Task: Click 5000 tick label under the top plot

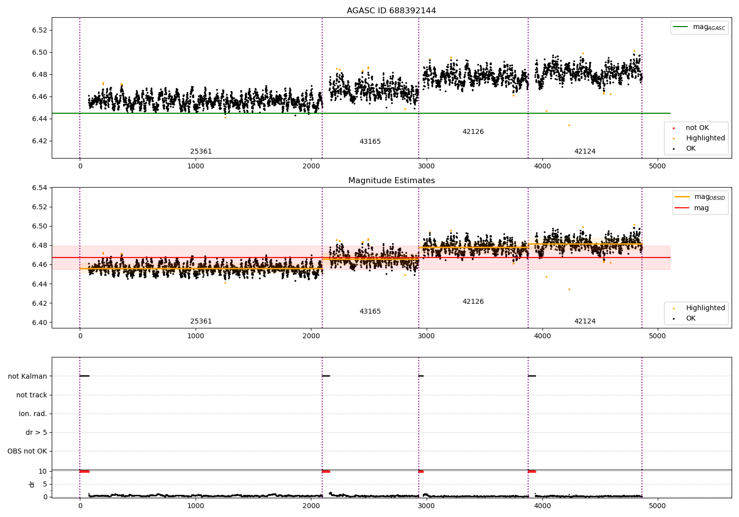Action: click(x=658, y=166)
